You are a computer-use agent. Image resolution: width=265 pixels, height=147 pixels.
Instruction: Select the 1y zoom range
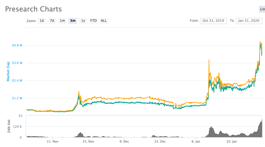coord(83,21)
